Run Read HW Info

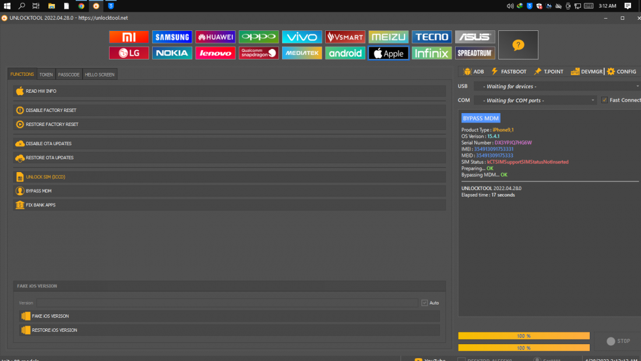[230, 92]
